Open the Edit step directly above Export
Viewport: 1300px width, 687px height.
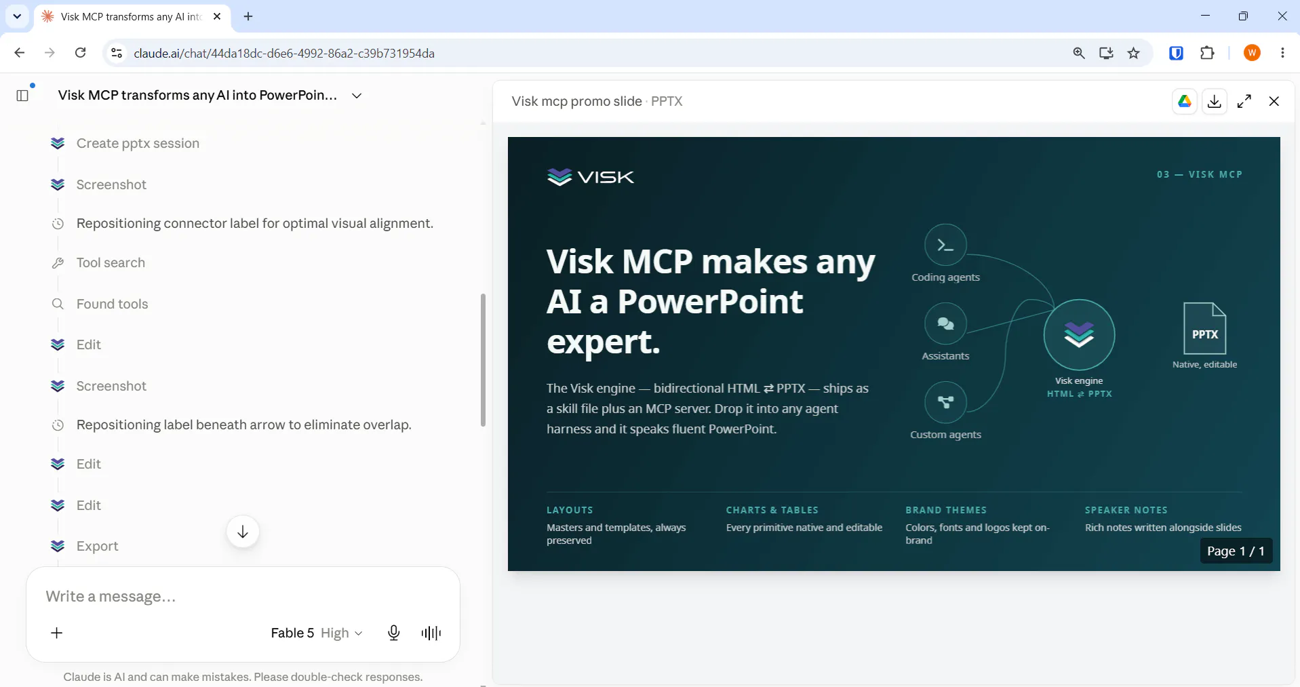pyautogui.click(x=88, y=505)
